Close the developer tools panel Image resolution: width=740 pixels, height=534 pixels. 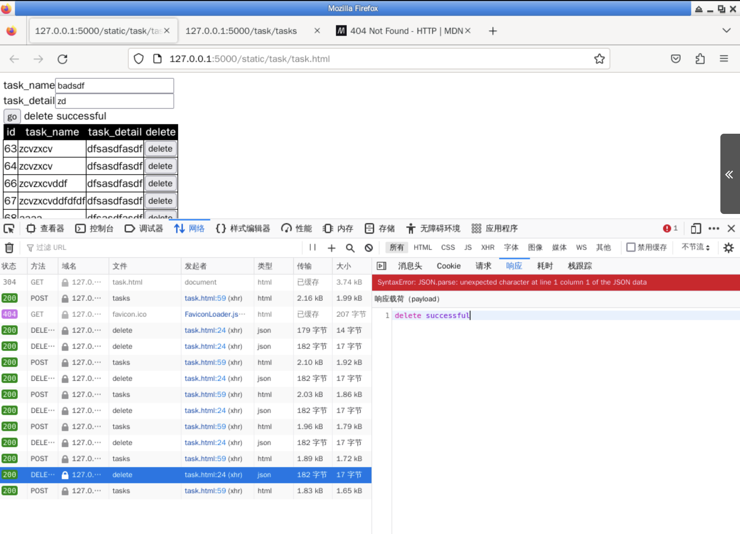tap(731, 229)
